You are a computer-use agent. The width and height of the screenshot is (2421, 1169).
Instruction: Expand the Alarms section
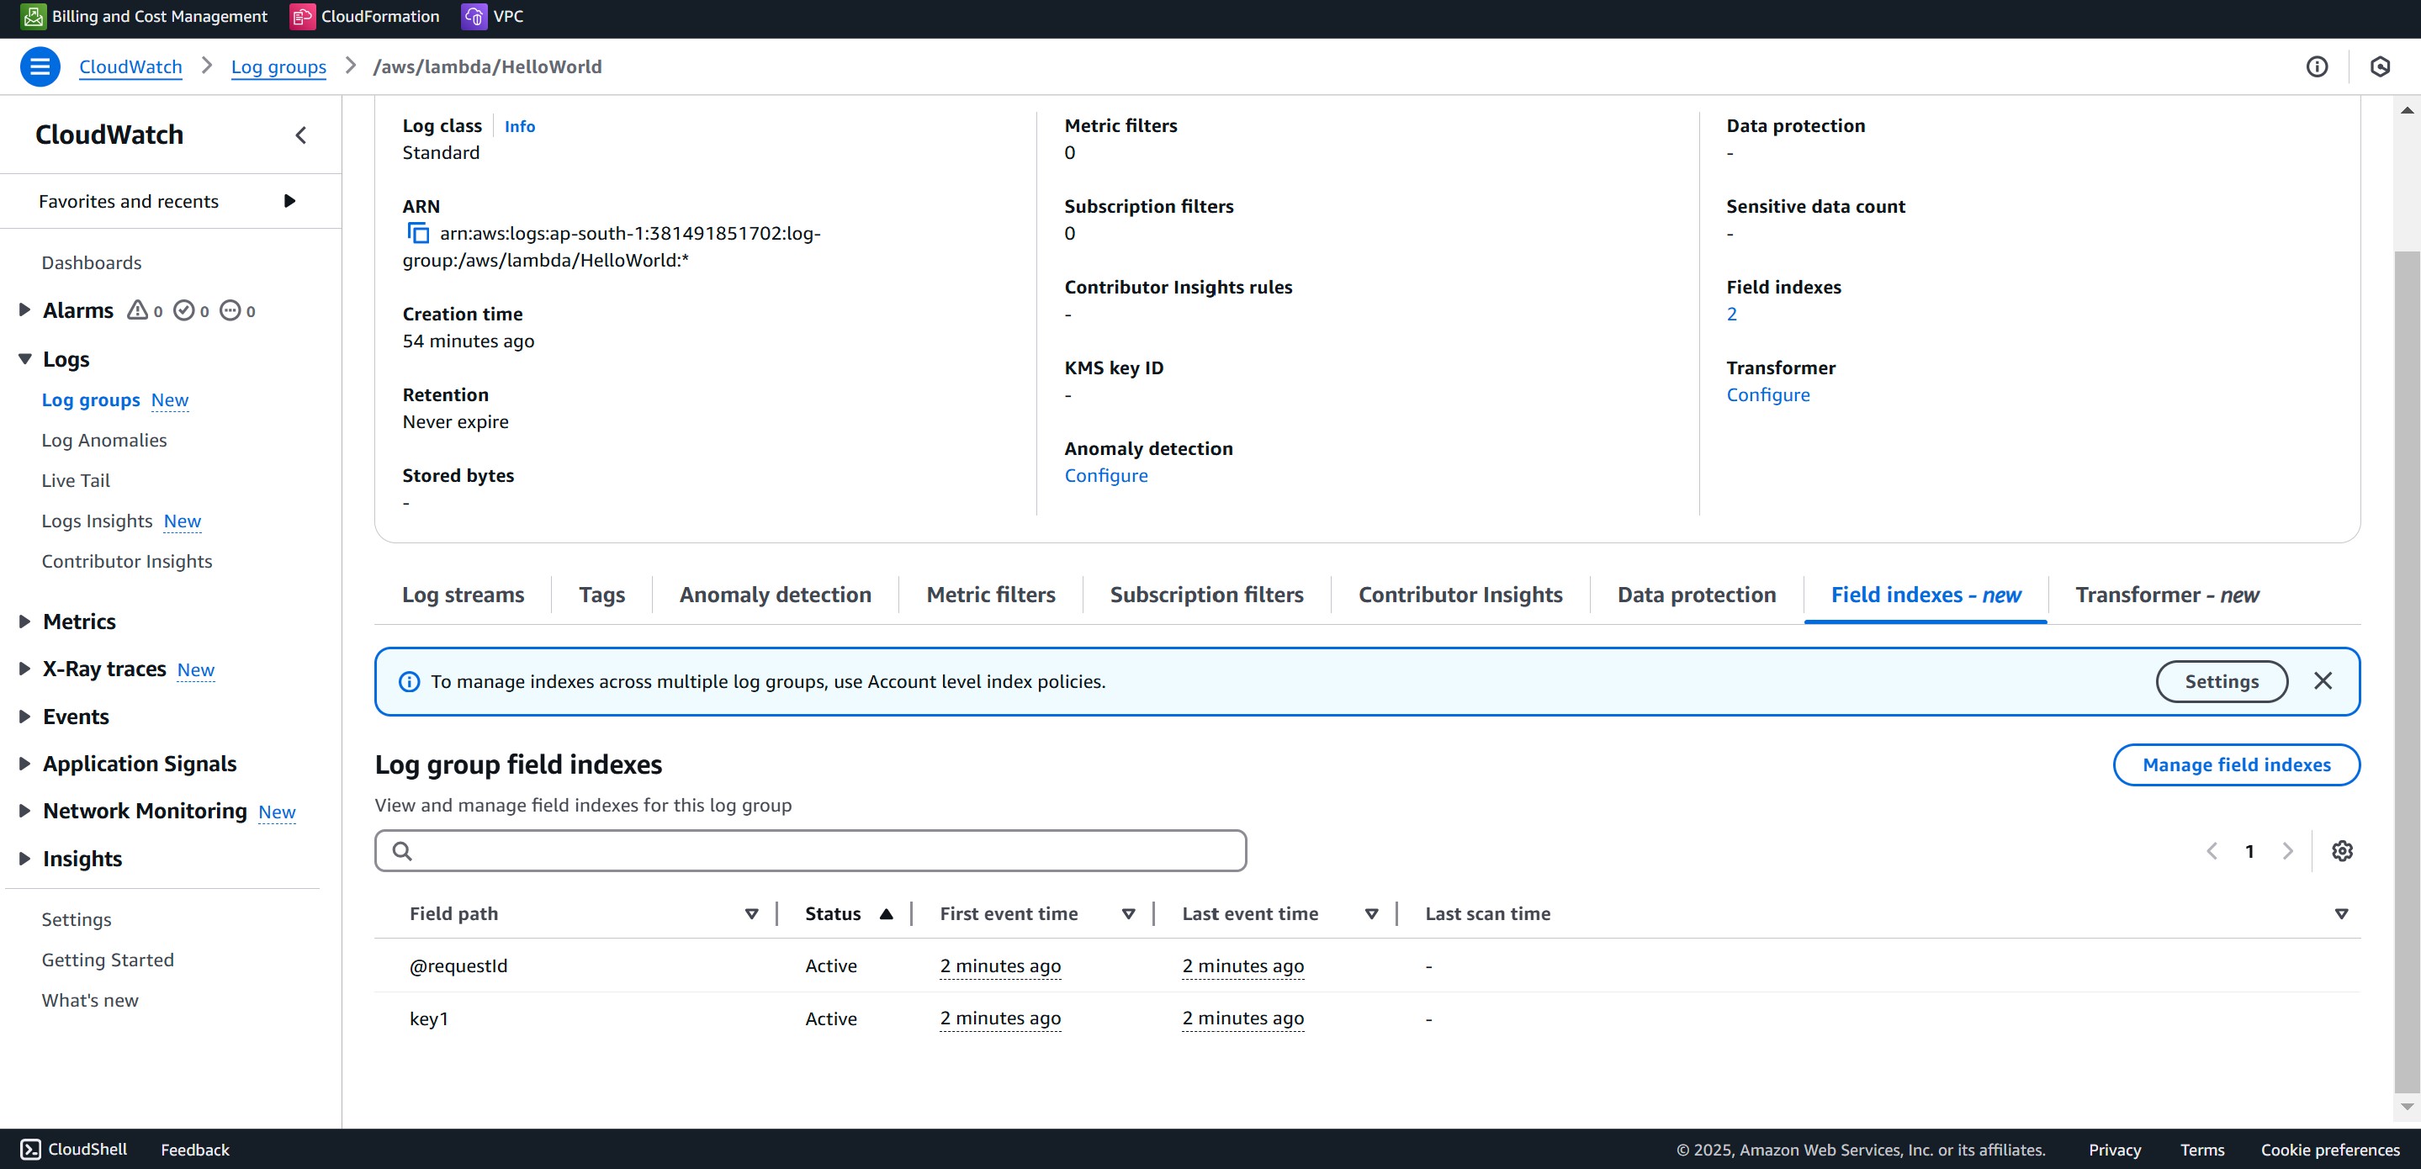[24, 309]
